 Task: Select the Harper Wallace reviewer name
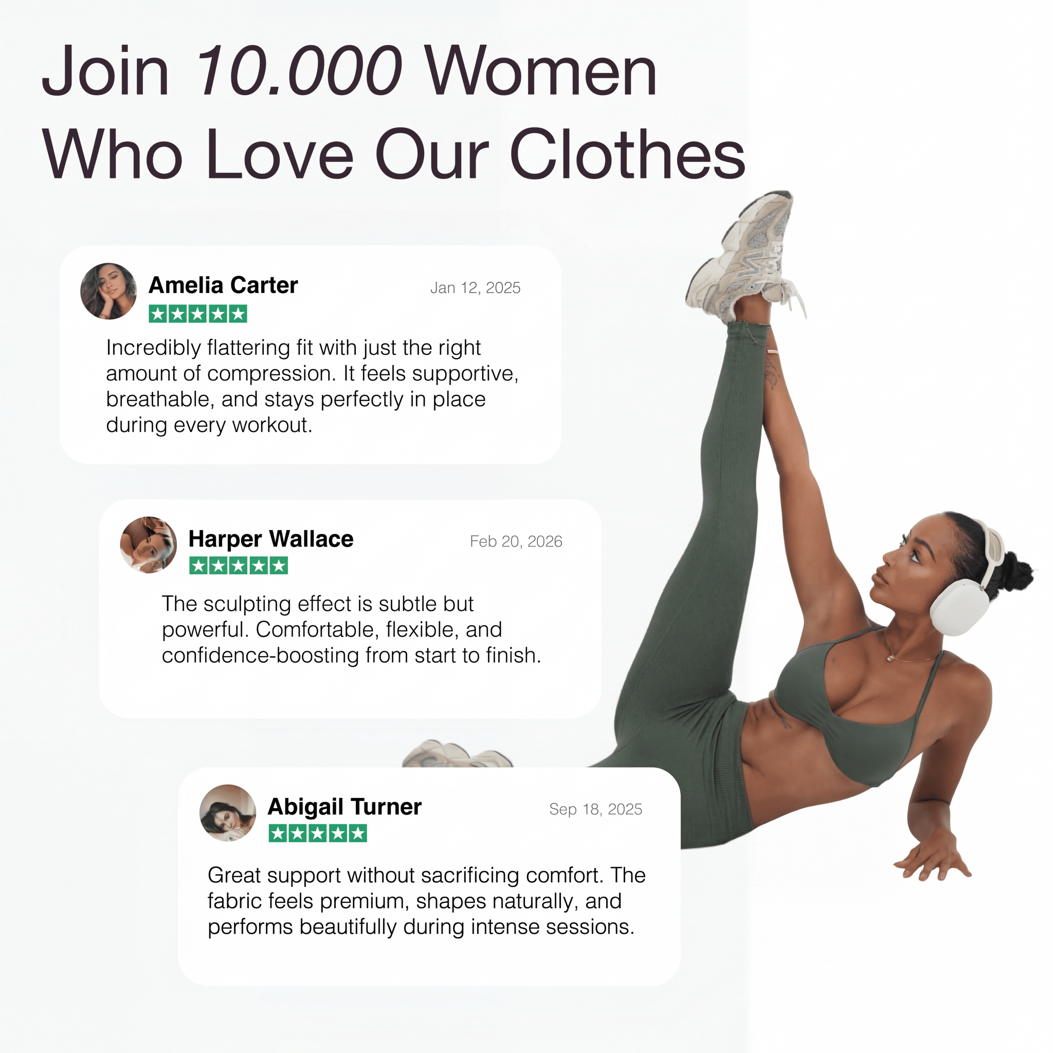pyautogui.click(x=271, y=539)
